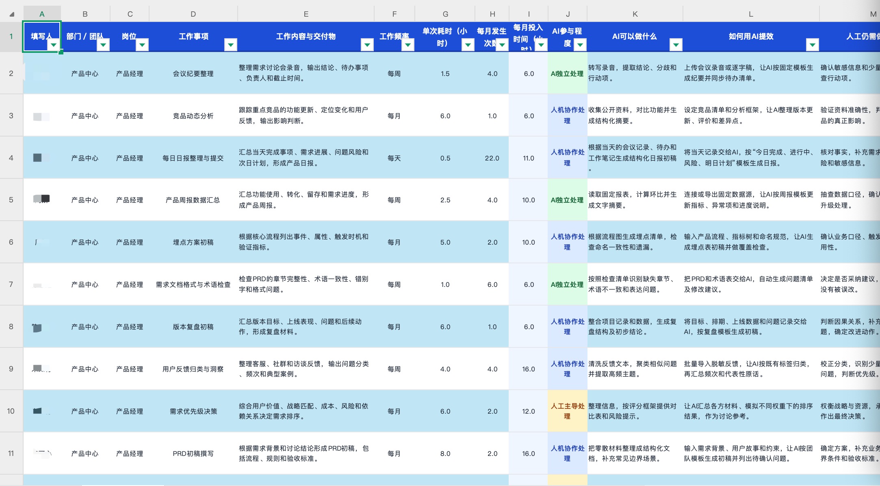Select the 每日日报整理与提交 cell
The height and width of the screenshot is (486, 880).
(193, 158)
